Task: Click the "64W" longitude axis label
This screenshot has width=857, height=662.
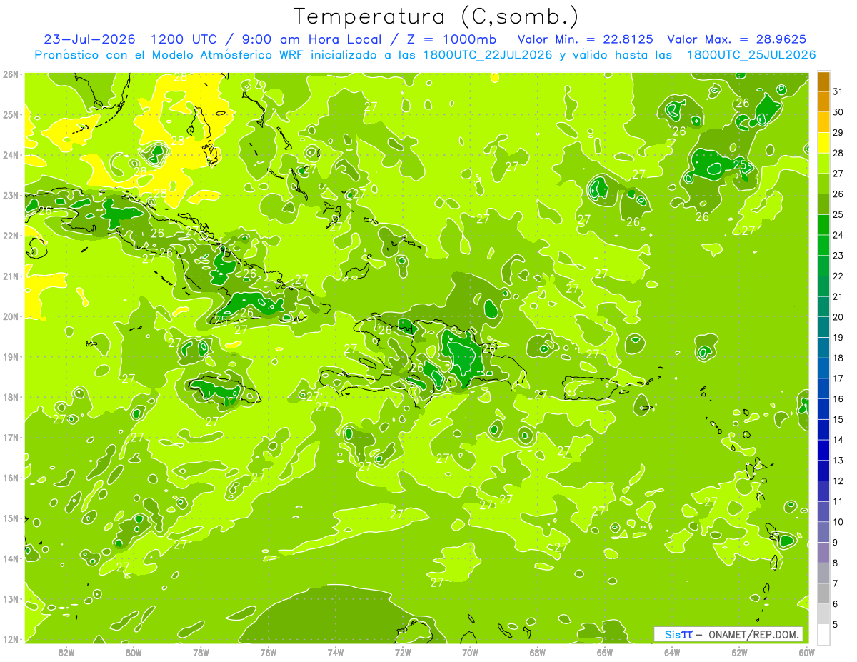Action: point(672,652)
